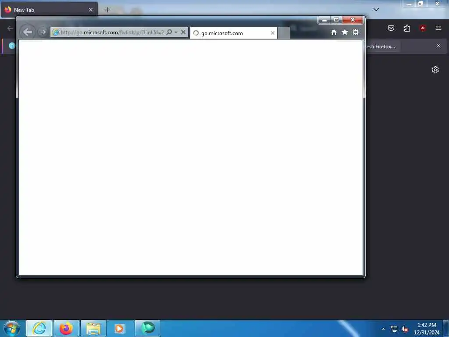Show hidden system tray icons
The image size is (449, 337).
(x=383, y=329)
